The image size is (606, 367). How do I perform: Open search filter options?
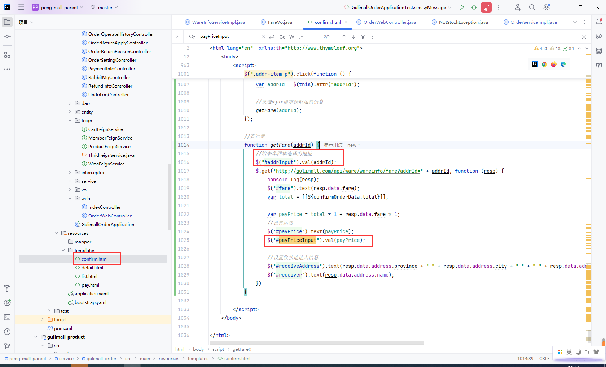[x=363, y=37]
